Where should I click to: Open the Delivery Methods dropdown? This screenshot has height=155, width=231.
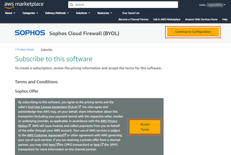[57, 13]
